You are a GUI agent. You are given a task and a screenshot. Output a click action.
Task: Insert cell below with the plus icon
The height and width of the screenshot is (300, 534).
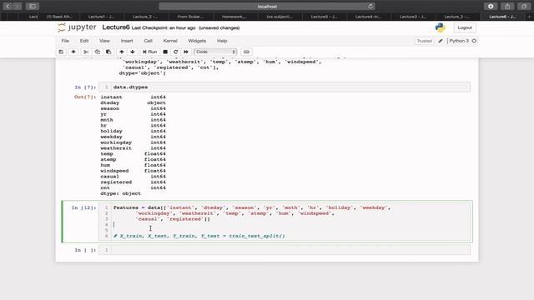pos(73,52)
